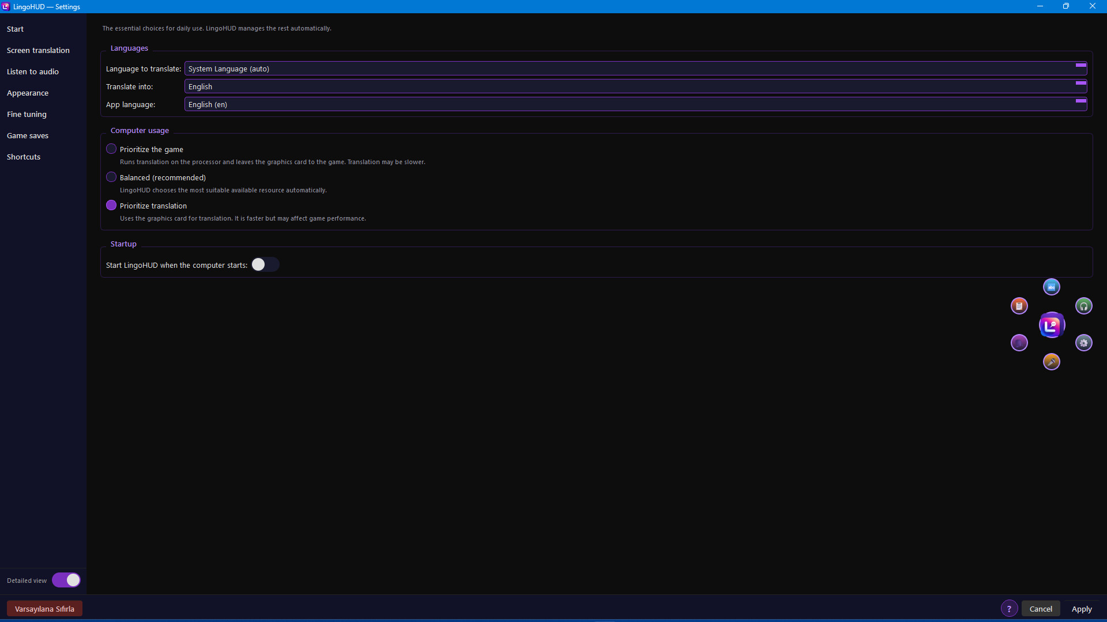The height and width of the screenshot is (622, 1107).
Task: Click the 'LingoHUD chooses the most suitable' description
Action: point(223,190)
